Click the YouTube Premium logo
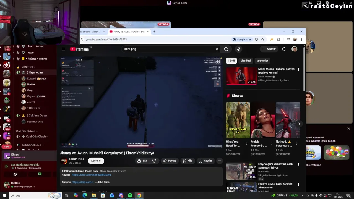The width and height of the screenshot is (354, 199). point(79,49)
